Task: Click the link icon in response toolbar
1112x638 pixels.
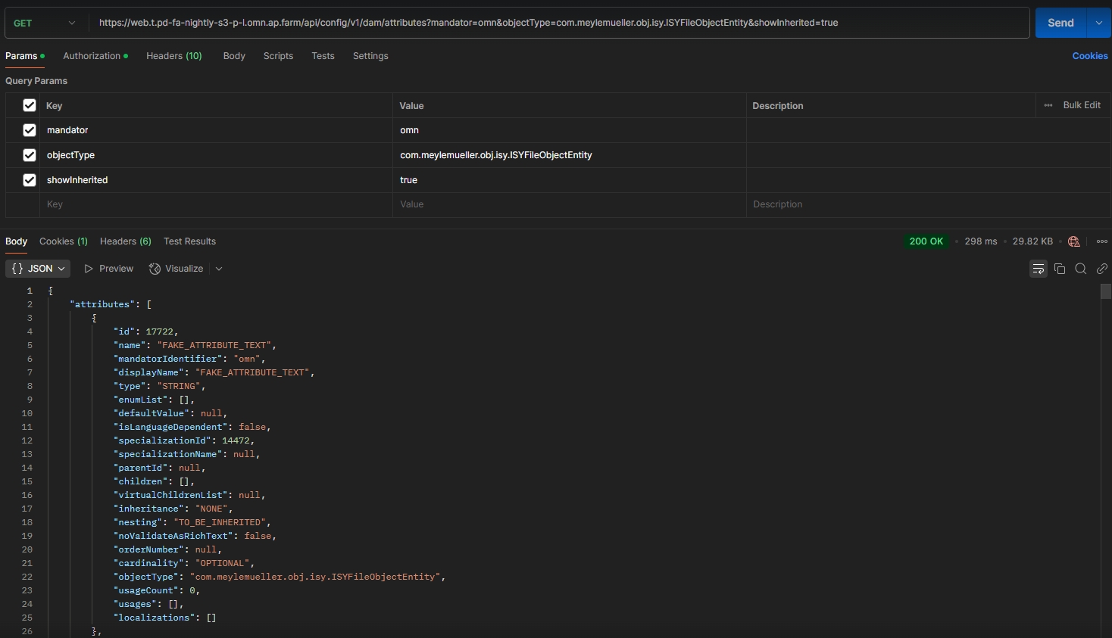Action: click(x=1102, y=269)
